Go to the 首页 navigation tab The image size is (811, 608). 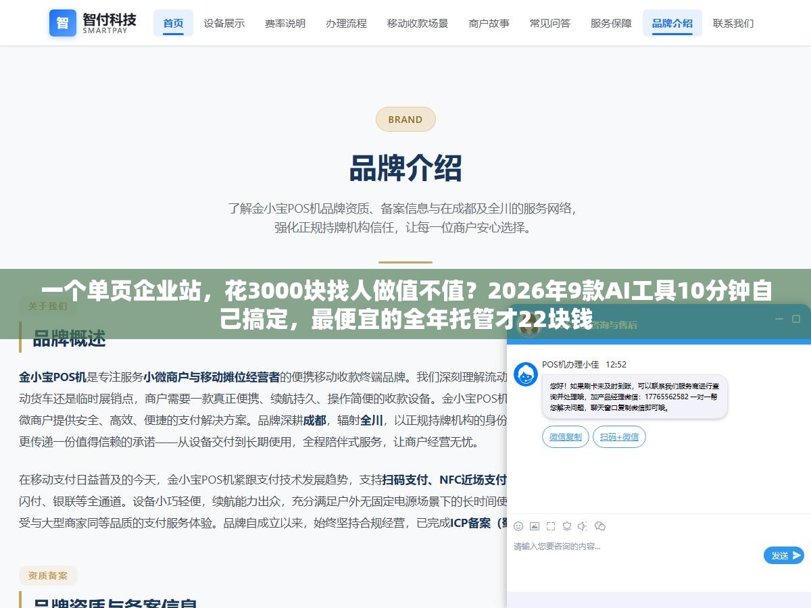click(x=173, y=23)
